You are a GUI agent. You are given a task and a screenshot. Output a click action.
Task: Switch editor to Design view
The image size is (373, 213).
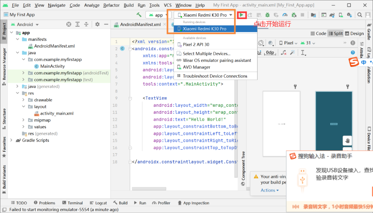tap(354, 34)
